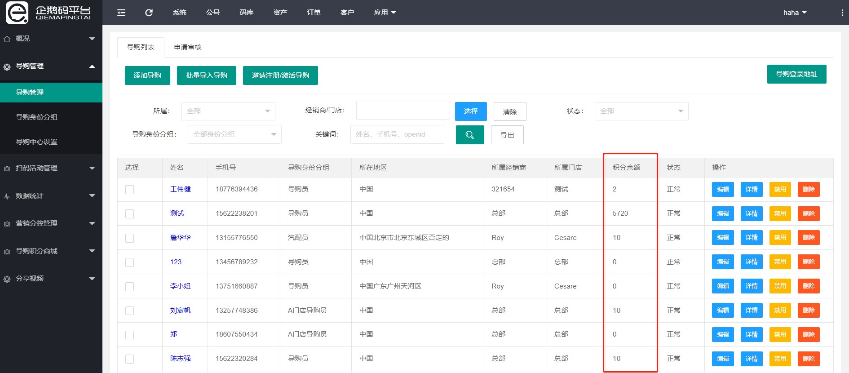Select the checkbox for 李小姐

click(x=129, y=287)
